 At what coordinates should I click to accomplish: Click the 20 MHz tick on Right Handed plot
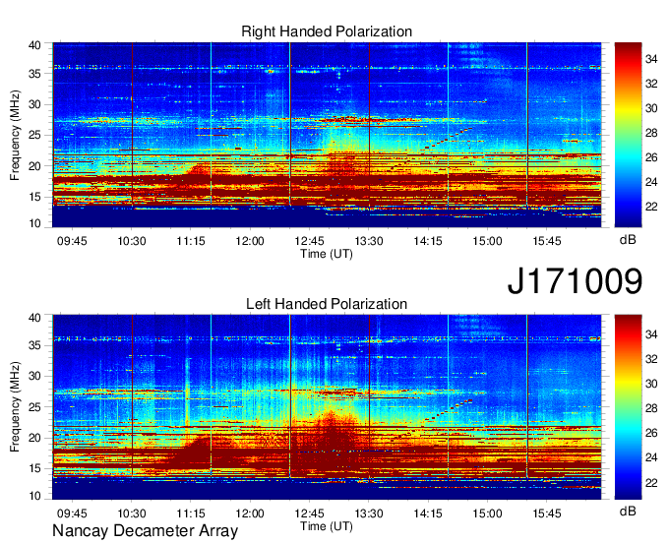pyautogui.click(x=35, y=166)
